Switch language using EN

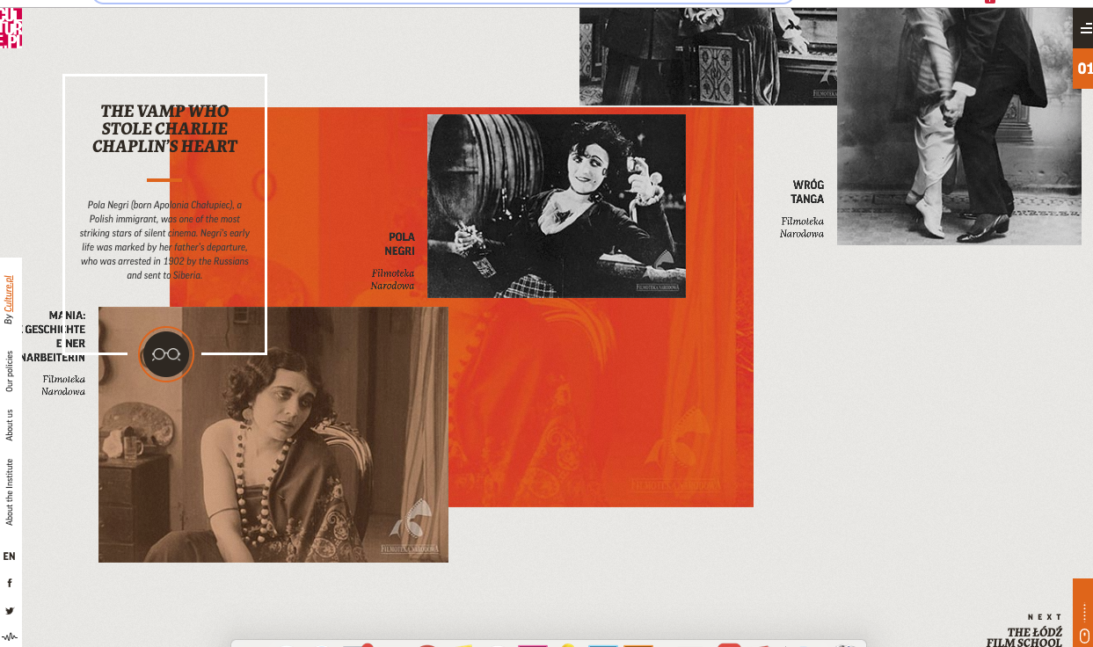(10, 556)
